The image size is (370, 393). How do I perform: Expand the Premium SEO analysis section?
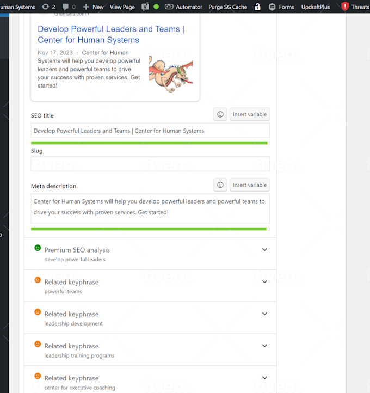coord(264,250)
